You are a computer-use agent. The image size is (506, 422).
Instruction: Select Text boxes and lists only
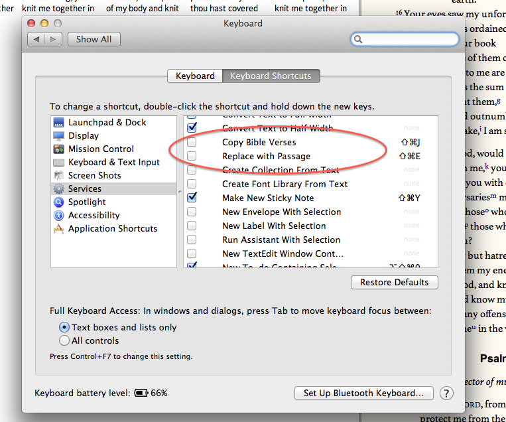point(64,327)
